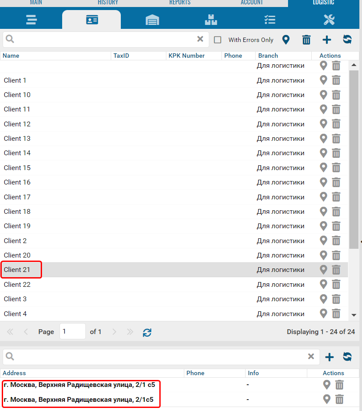Screen dimensions: 362x411
Task: Open the warehouse tab icon
Action: point(152,20)
